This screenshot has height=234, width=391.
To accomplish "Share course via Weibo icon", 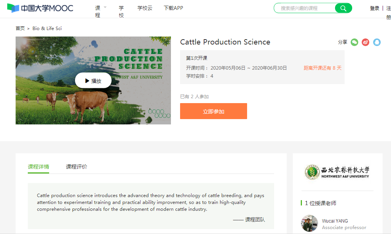I will tap(365, 42).
